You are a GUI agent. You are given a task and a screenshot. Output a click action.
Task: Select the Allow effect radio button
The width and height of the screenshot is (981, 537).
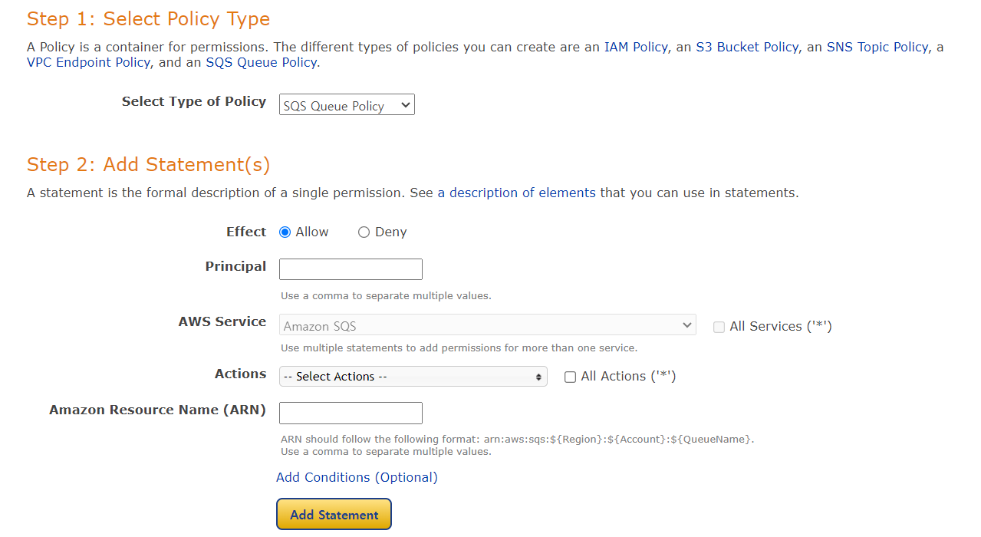click(x=285, y=232)
